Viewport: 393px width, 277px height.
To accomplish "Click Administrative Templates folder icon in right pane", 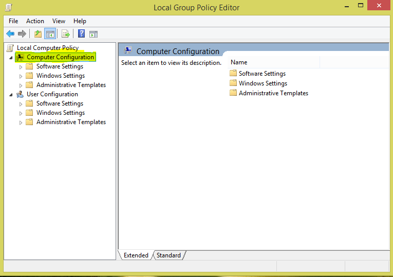I will click(233, 93).
